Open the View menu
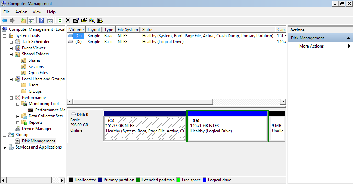This screenshot has height=184, width=353. 37,12
